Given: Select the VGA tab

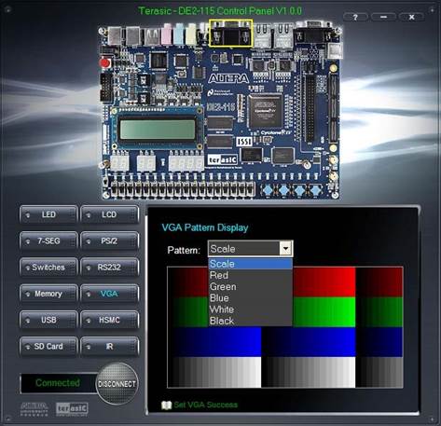Looking at the screenshot, I should (x=109, y=294).
